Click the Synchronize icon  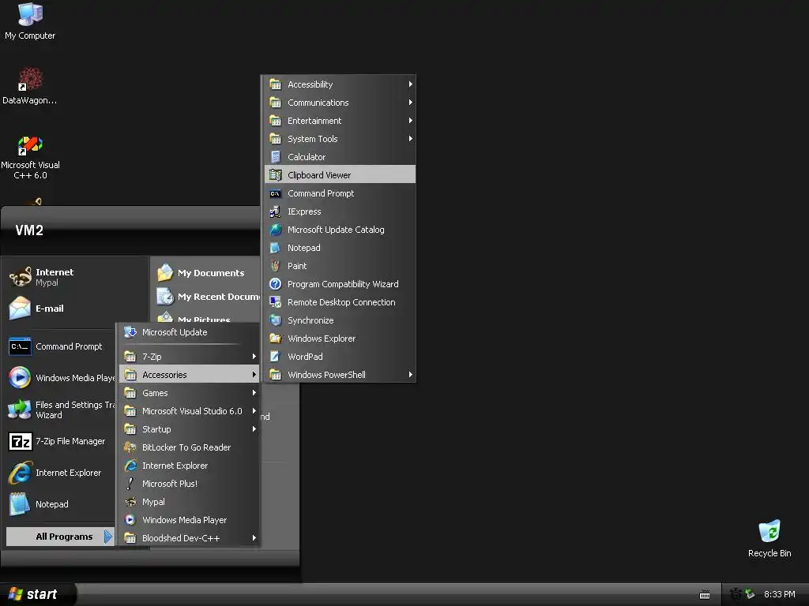point(276,320)
